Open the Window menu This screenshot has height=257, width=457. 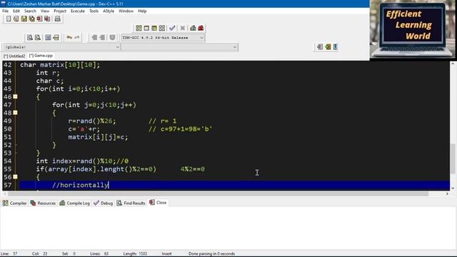[x=126, y=11]
